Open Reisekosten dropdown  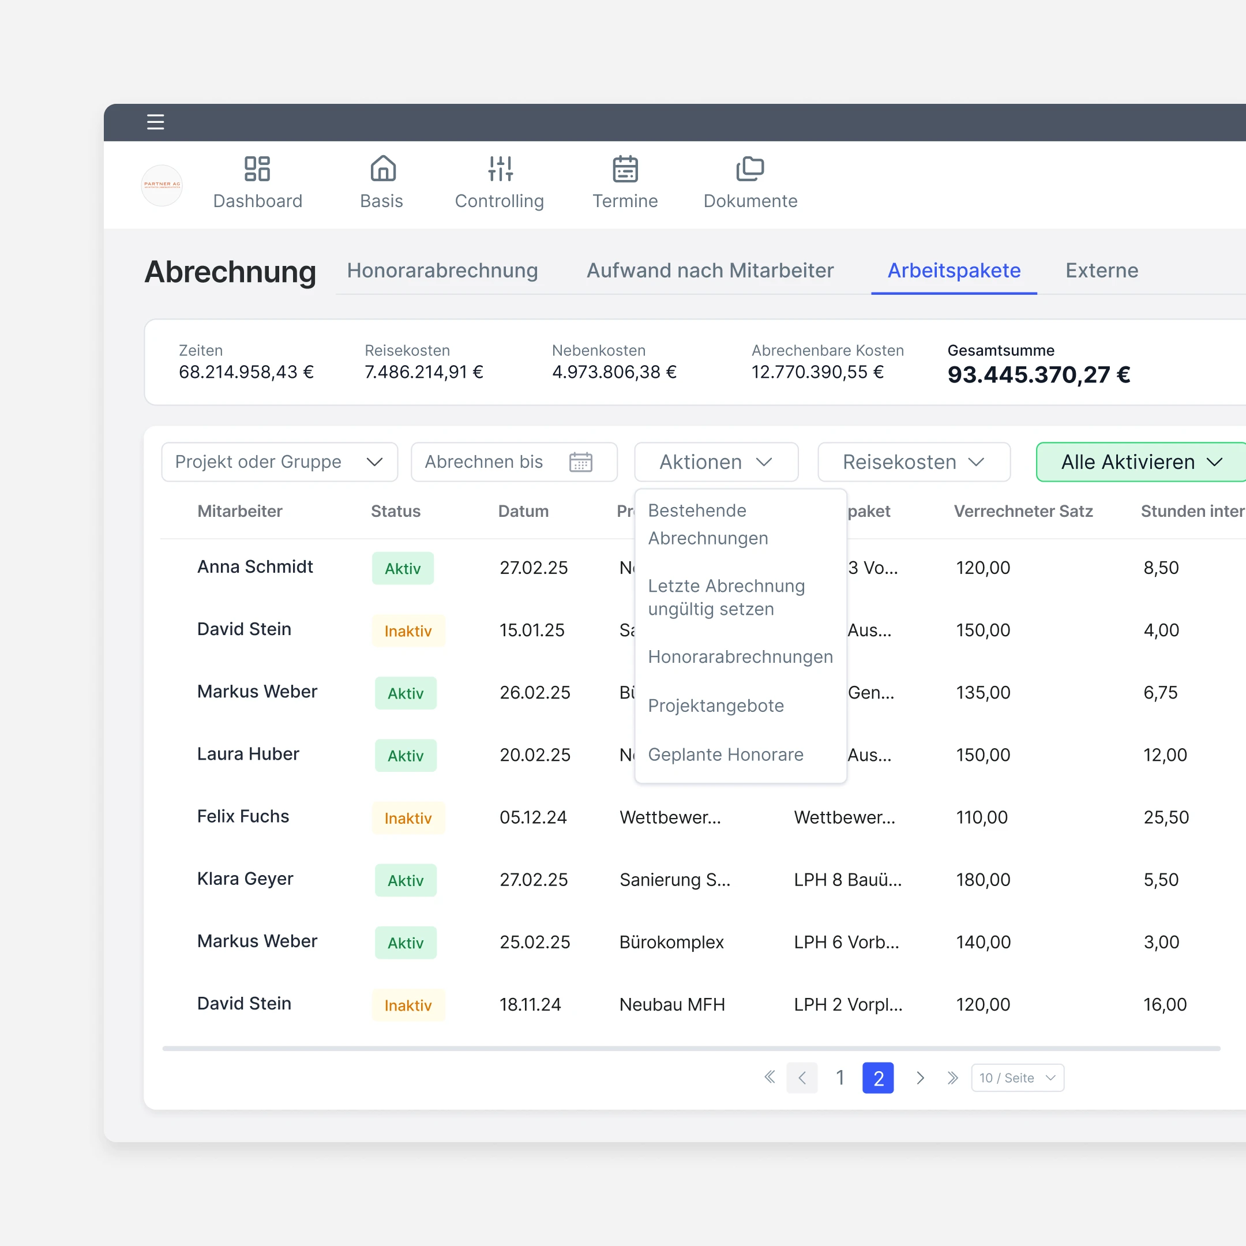tap(913, 461)
